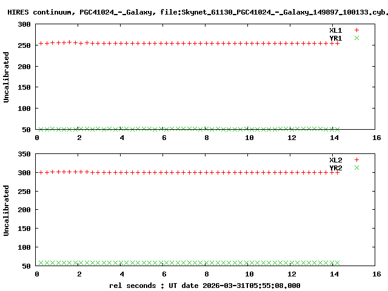Click the top plot's Uncalibrated axis label
The width and height of the screenshot is (388, 291).
6,77
